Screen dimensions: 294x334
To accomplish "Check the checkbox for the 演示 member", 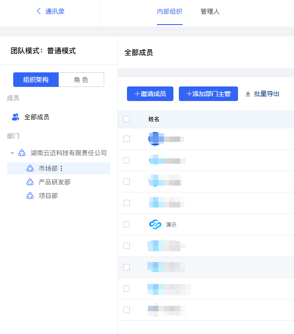I will [127, 224].
